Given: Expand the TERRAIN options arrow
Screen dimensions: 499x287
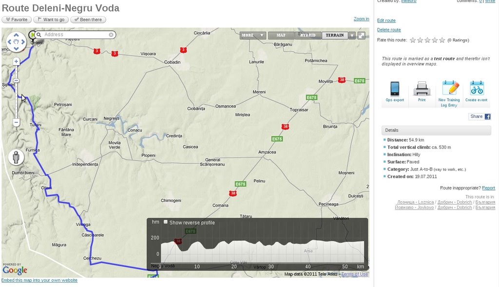Looking at the screenshot, I should click(x=352, y=35).
